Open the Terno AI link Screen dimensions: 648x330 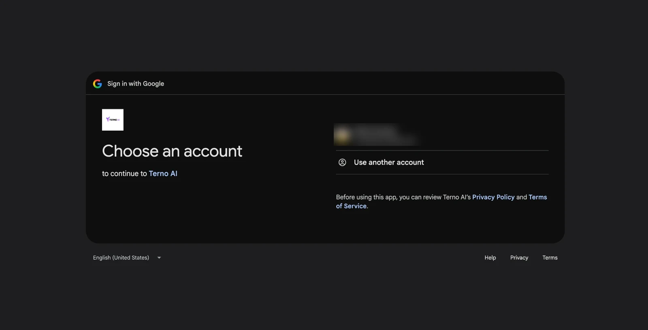click(163, 174)
